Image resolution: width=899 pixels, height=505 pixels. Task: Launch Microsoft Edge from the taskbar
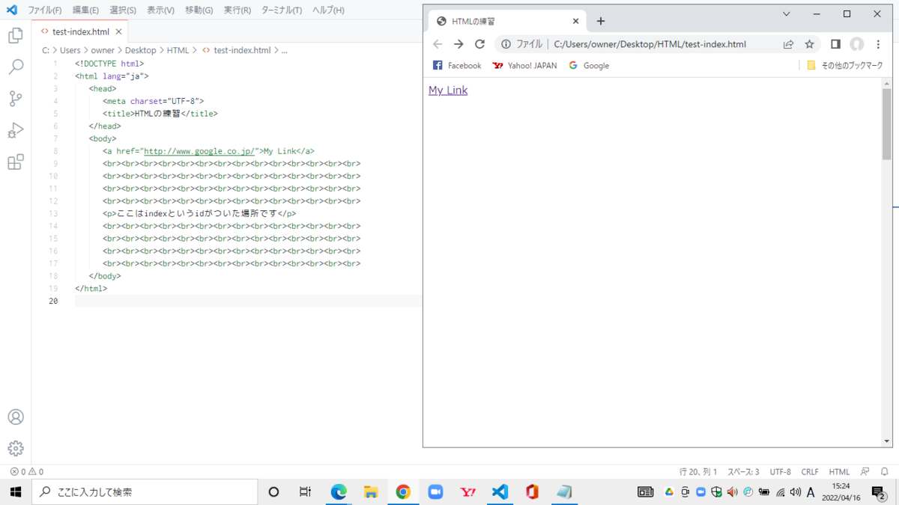339,492
